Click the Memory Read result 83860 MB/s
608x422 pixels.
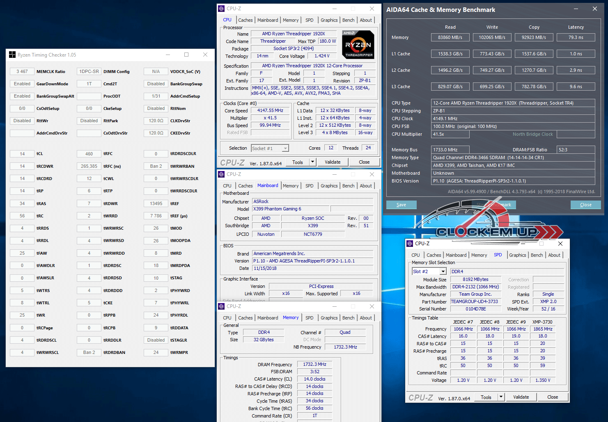pos(450,37)
